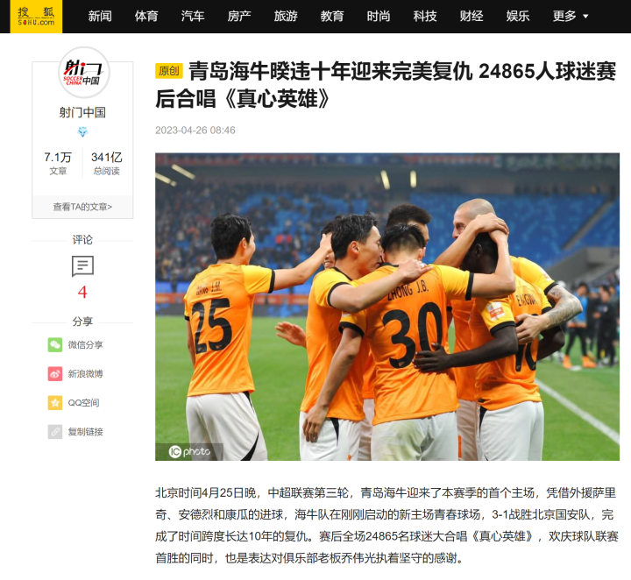The width and height of the screenshot is (631, 580).
Task: Click the 射门中国 author name
Action: (x=82, y=112)
